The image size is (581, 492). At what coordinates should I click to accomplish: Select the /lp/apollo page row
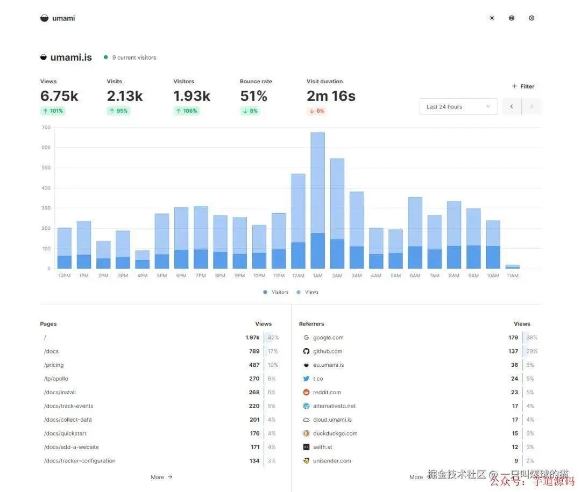coord(160,379)
